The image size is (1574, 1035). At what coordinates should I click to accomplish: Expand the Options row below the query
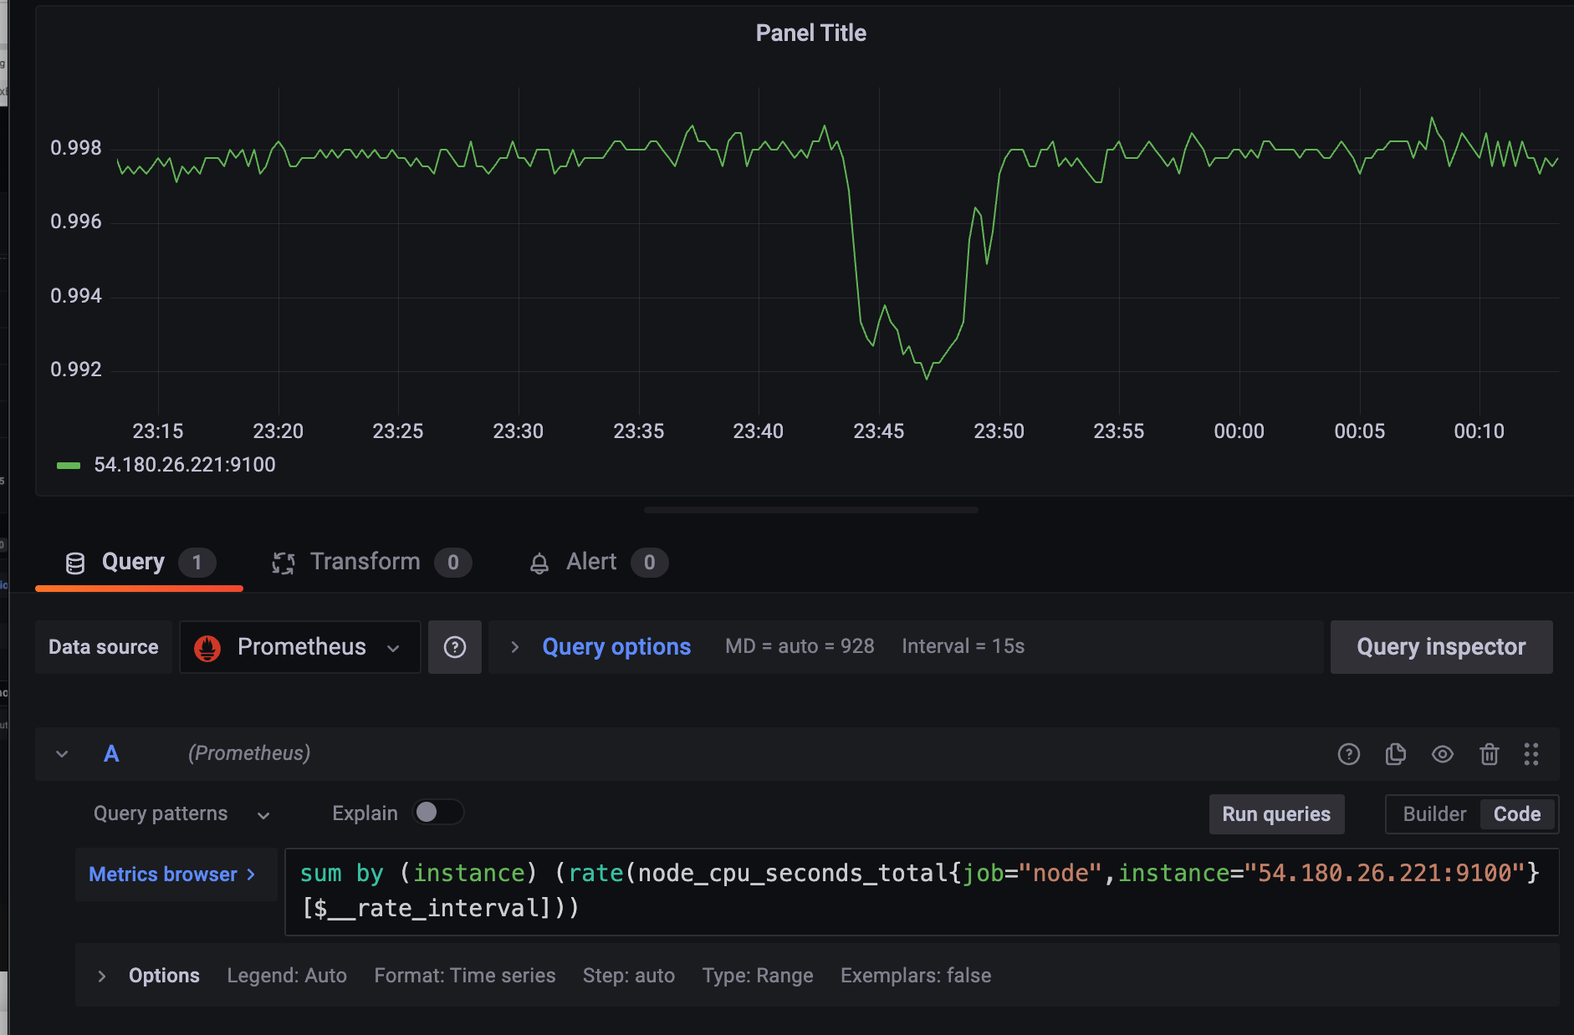point(101,976)
